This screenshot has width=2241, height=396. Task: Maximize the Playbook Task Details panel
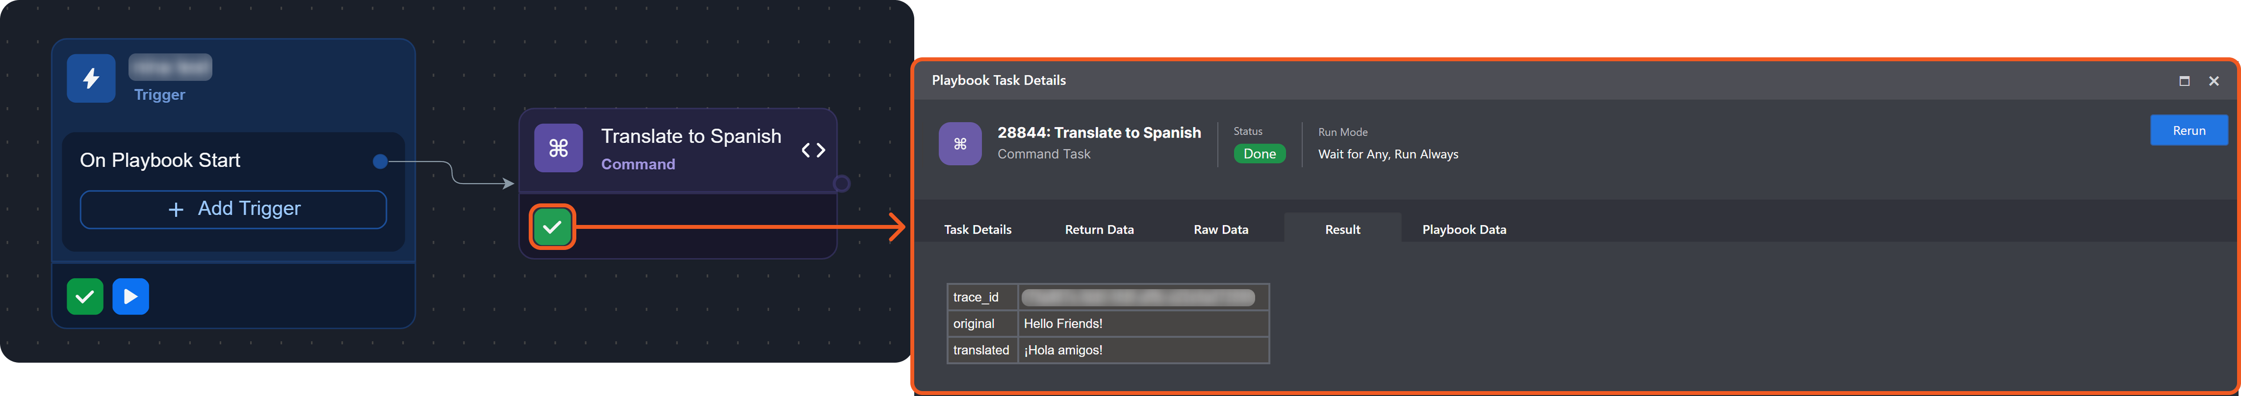pos(2184,81)
